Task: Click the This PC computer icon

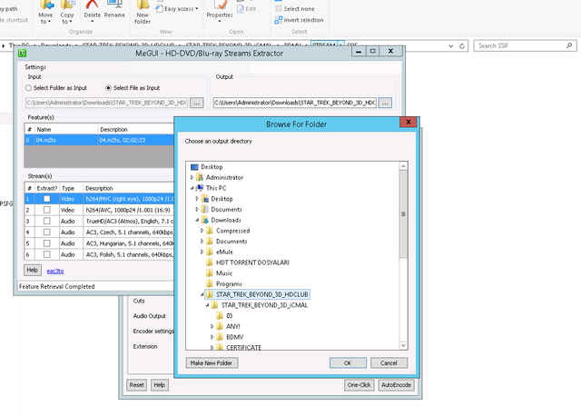Action: 200,188
